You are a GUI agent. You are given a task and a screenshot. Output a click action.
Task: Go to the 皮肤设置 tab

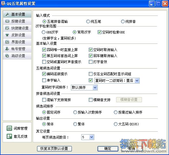pyautogui.click(x=17, y=35)
